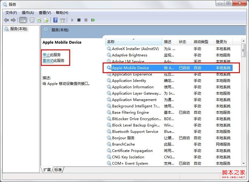Click the Services title bar gear icon
249x182 pixels.
coord(5,4)
